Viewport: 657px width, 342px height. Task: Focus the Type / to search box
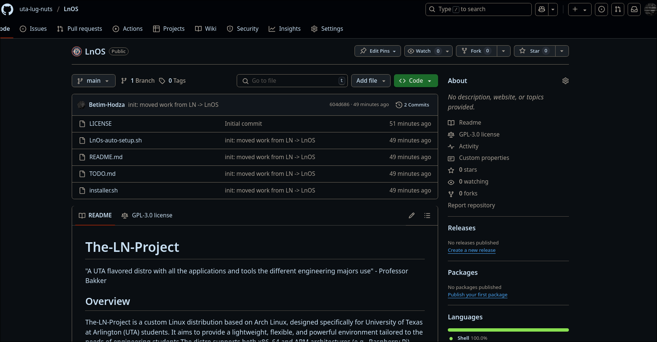click(478, 9)
